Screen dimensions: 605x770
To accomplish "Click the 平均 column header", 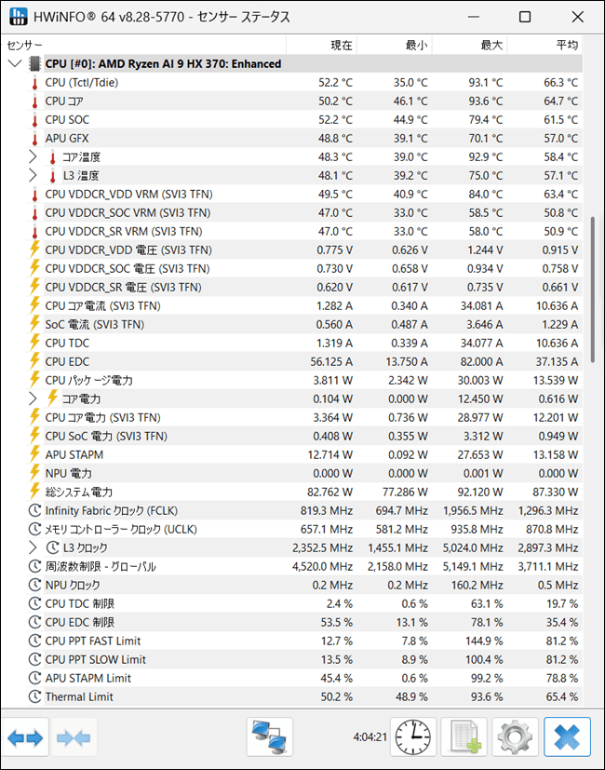I will coord(545,46).
